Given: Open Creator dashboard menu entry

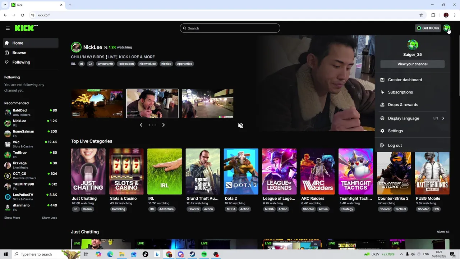Looking at the screenshot, I should coord(412,80).
